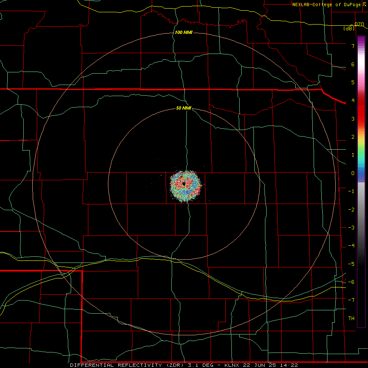Click the 100 NMI range ring label
368x368 pixels.
[x=184, y=32]
